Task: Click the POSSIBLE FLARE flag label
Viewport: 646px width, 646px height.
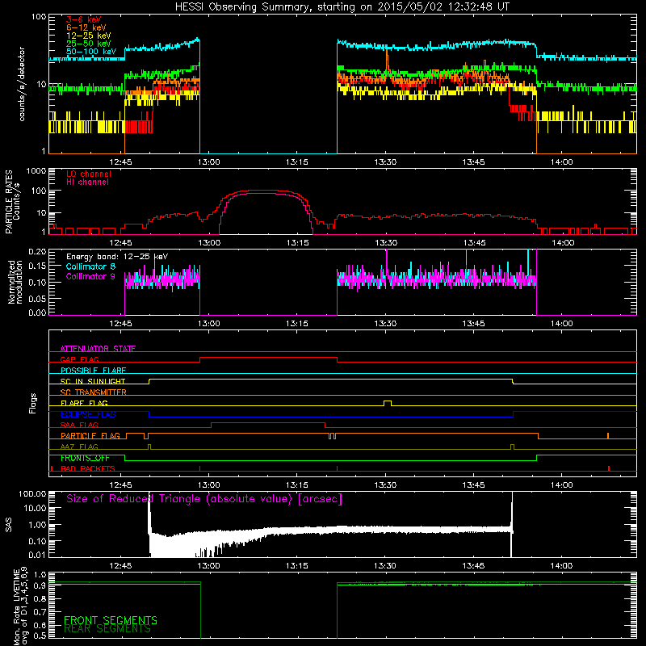Action: (93, 371)
